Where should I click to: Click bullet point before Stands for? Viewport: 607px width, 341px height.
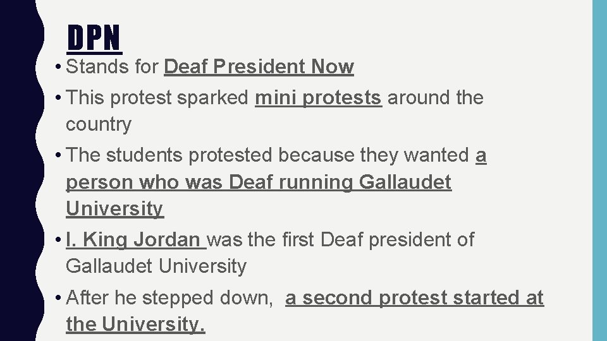point(58,66)
